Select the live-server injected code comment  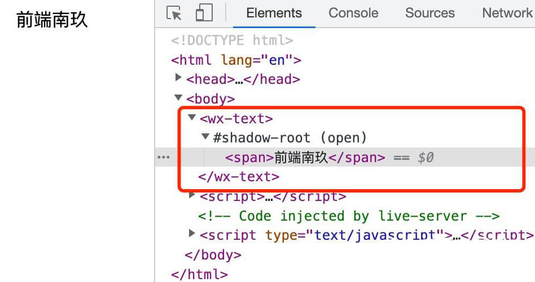349,216
